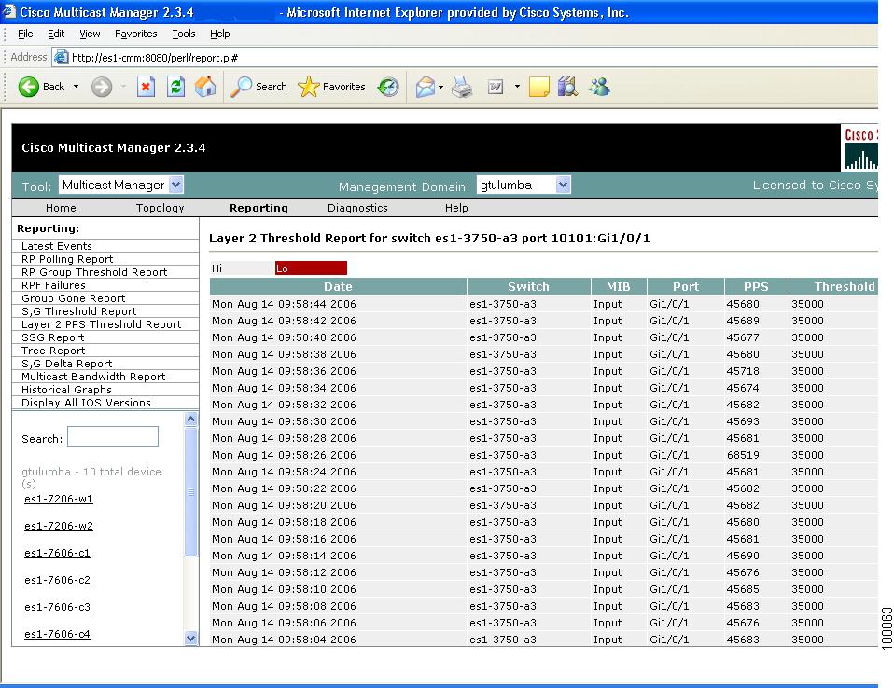Open the Tool dropdown showing Multicast Manager
894x688 pixels.
tap(120, 186)
